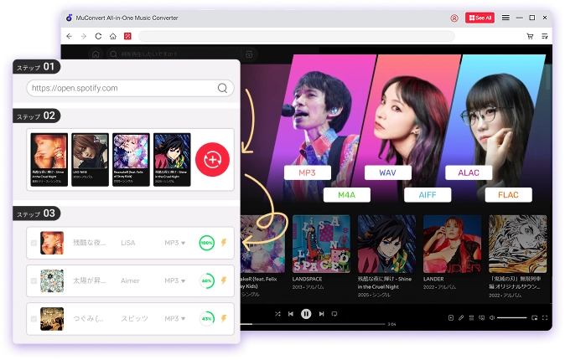Click the empty address bar in toolbar
Viewport: 565px width, 360px height.
click(297, 36)
